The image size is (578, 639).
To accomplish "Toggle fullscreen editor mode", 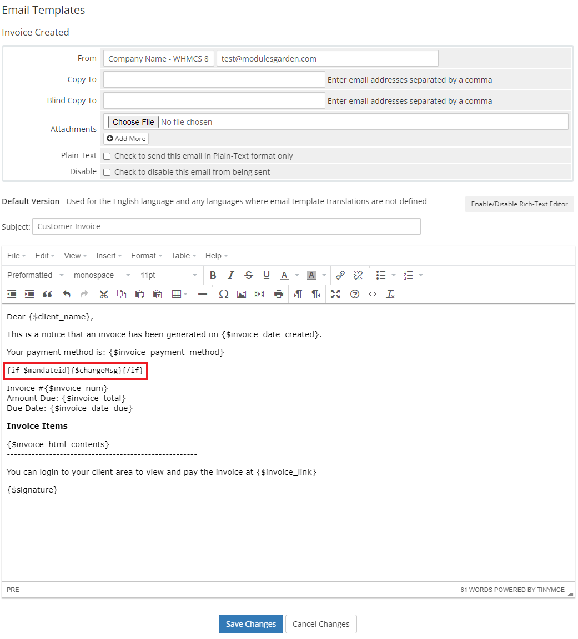I will (x=335, y=294).
